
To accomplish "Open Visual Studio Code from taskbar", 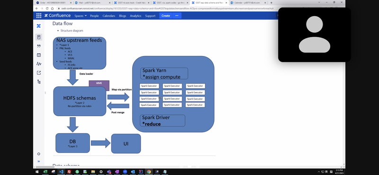I will coord(61,172).
